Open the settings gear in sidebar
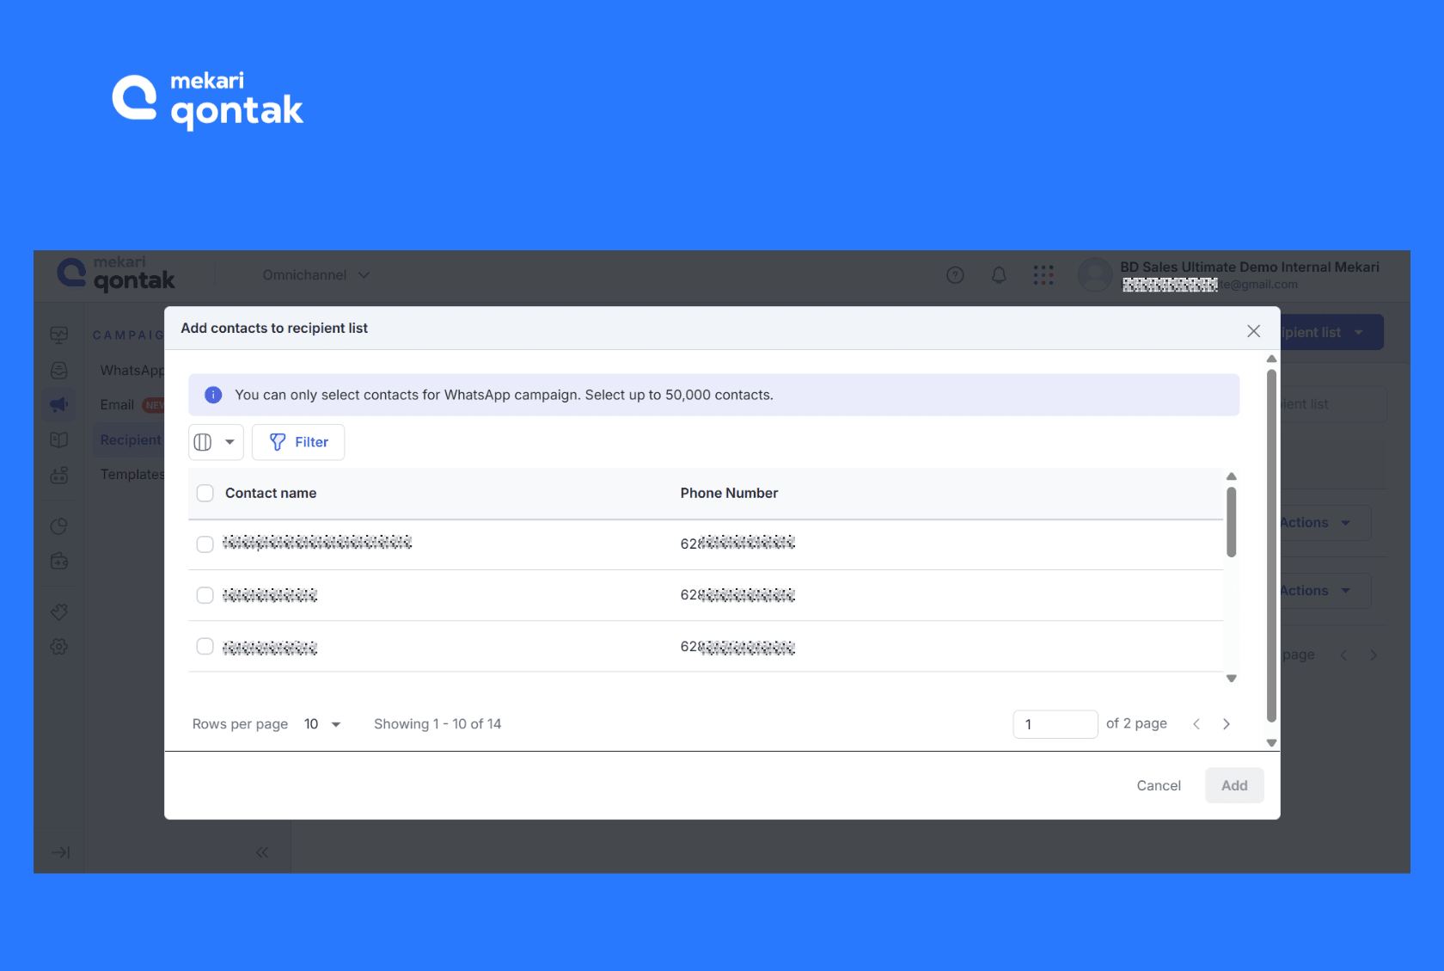1444x971 pixels. click(x=59, y=647)
